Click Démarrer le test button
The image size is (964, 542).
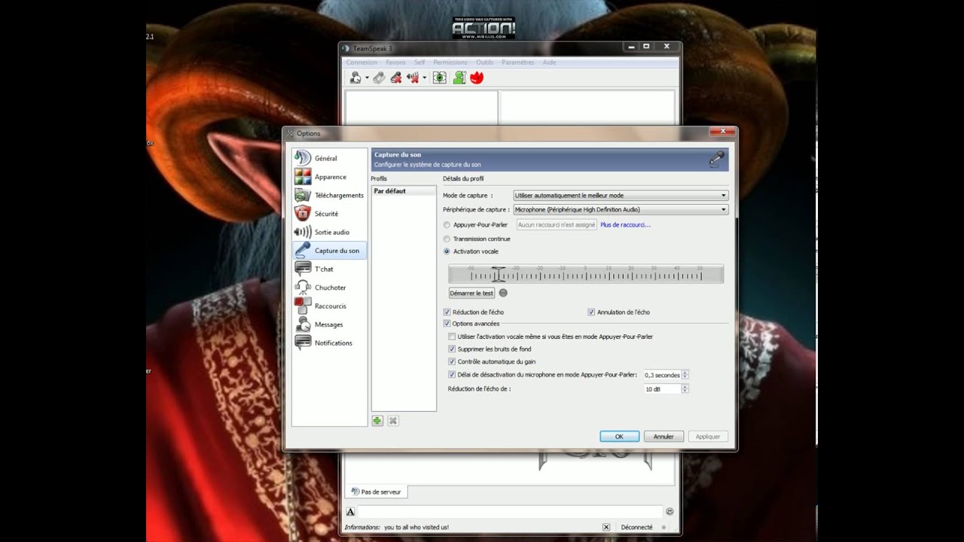click(x=471, y=293)
